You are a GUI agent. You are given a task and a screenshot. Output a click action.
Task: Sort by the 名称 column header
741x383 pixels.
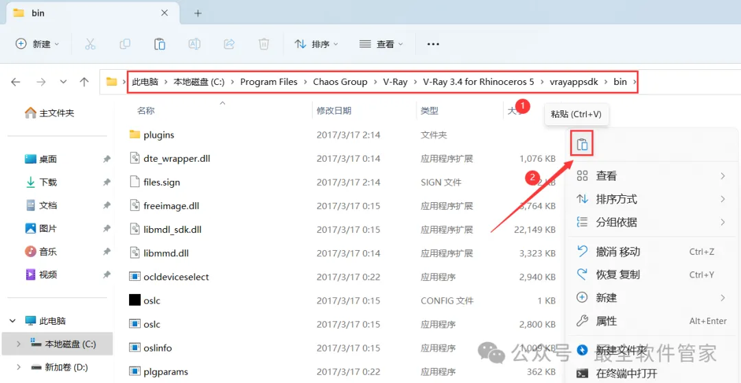pos(146,111)
